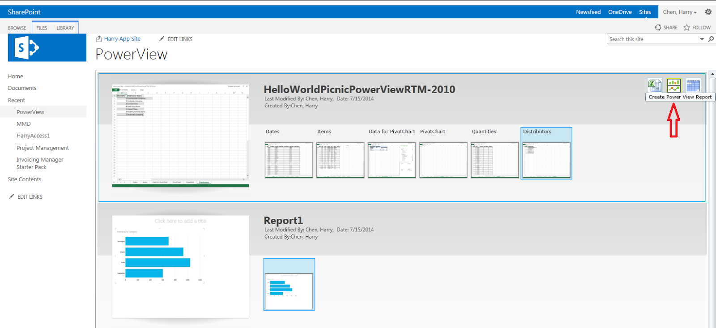The width and height of the screenshot is (716, 328).
Task: Open the Excel workbook icon
Action: [654, 85]
